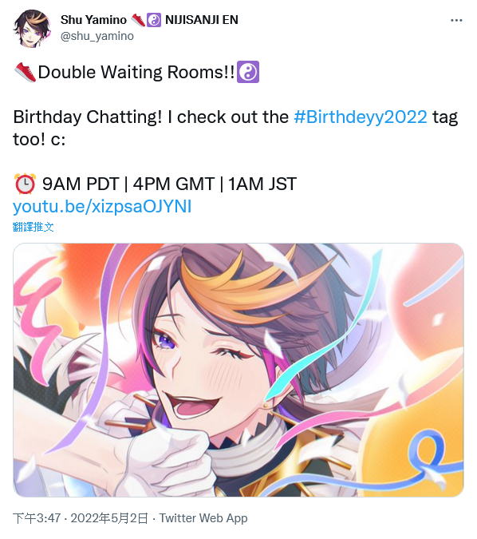Click the @shu_yamino handle
This screenshot has width=477, height=539.
point(97,36)
